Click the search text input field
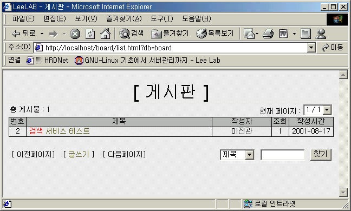Image resolution: width=351 pixels, height=211 pixels. [283, 155]
